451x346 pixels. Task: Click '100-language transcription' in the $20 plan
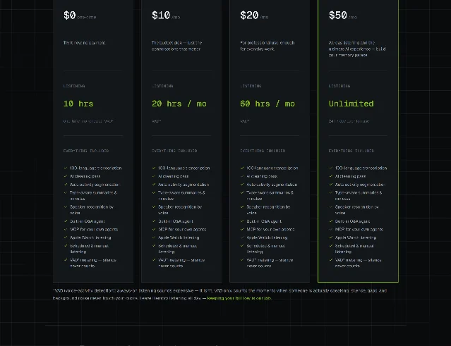272,168
